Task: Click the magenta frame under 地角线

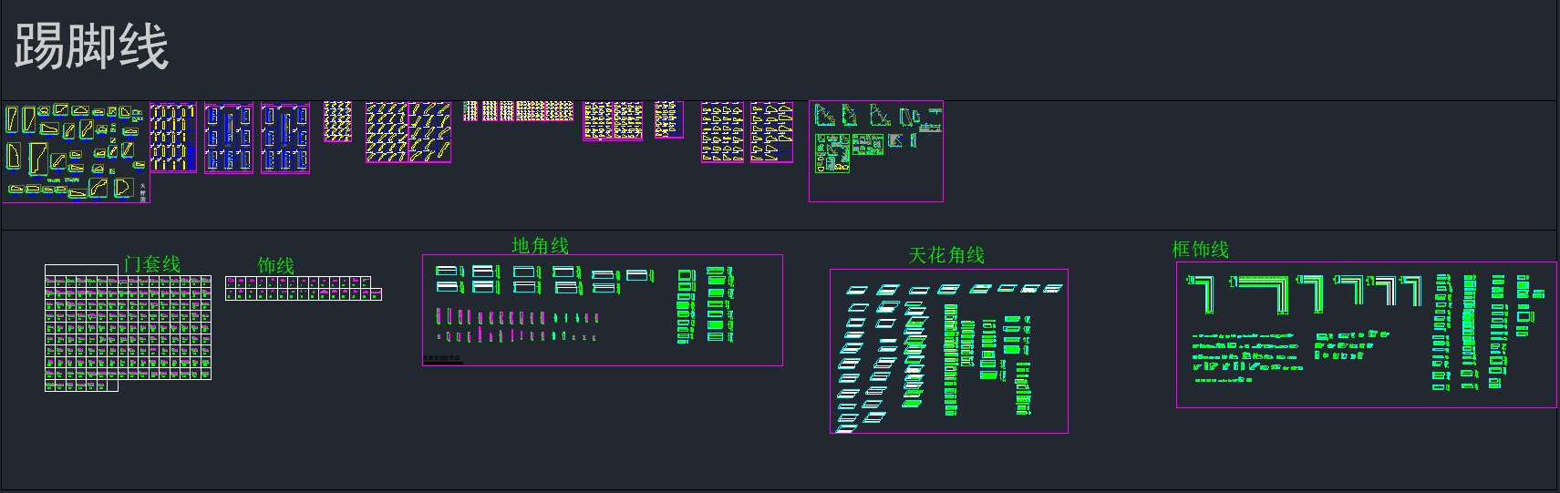Action: pyautogui.click(x=603, y=310)
